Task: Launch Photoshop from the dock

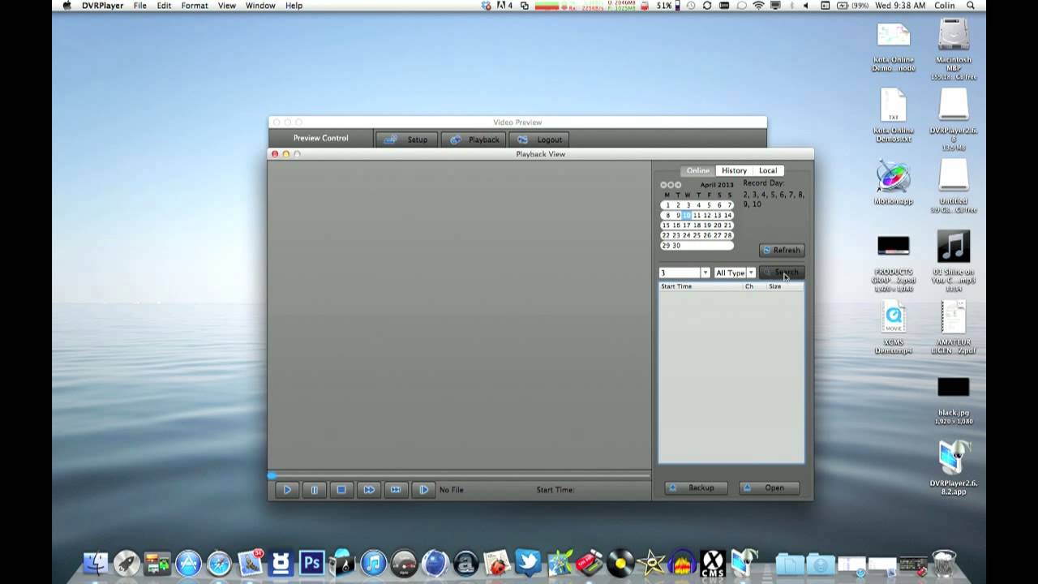Action: click(311, 563)
